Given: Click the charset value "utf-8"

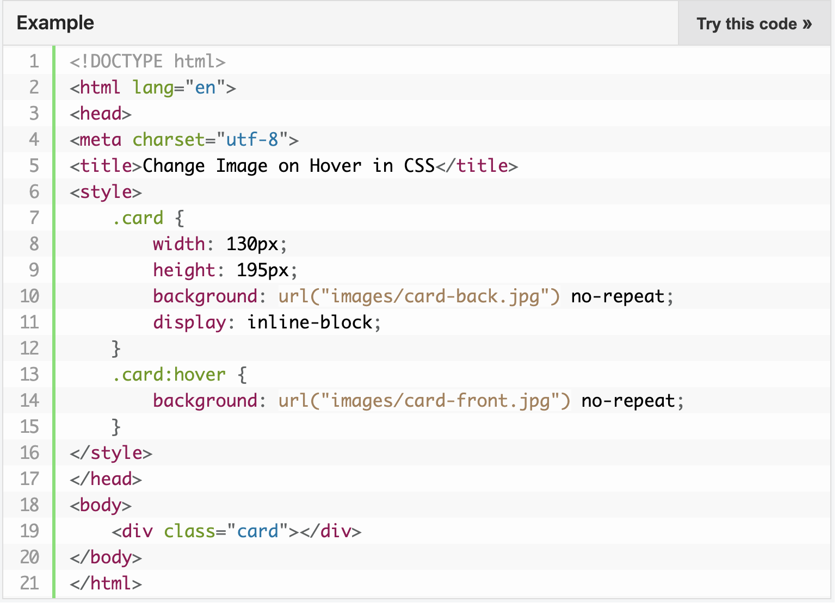Looking at the screenshot, I should (x=252, y=139).
